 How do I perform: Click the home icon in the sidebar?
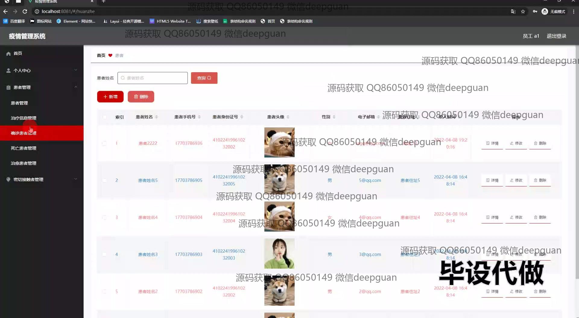pos(8,54)
